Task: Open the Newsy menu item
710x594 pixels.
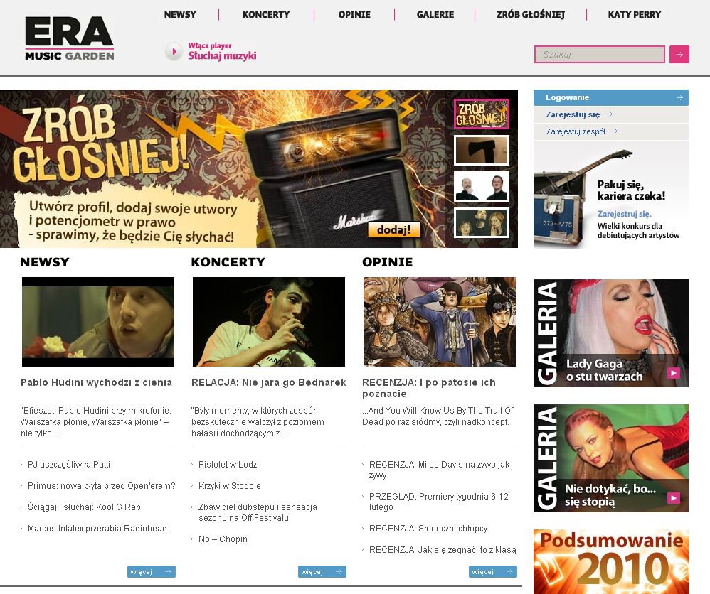Action: [180, 14]
